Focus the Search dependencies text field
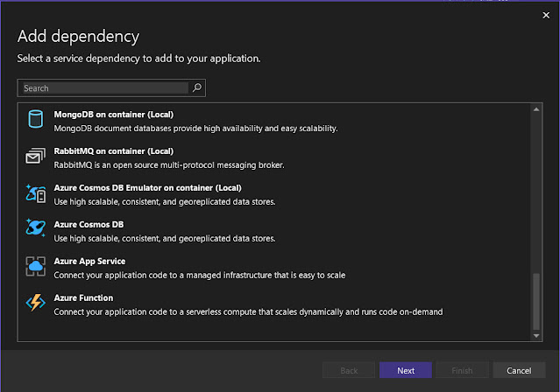This screenshot has height=392, width=560. (105, 88)
